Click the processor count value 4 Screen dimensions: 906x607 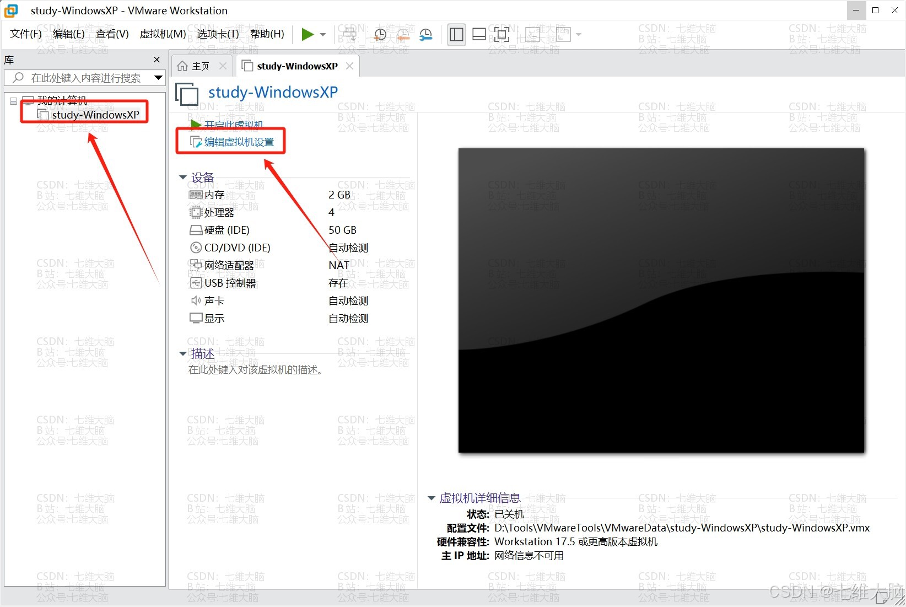pos(331,212)
